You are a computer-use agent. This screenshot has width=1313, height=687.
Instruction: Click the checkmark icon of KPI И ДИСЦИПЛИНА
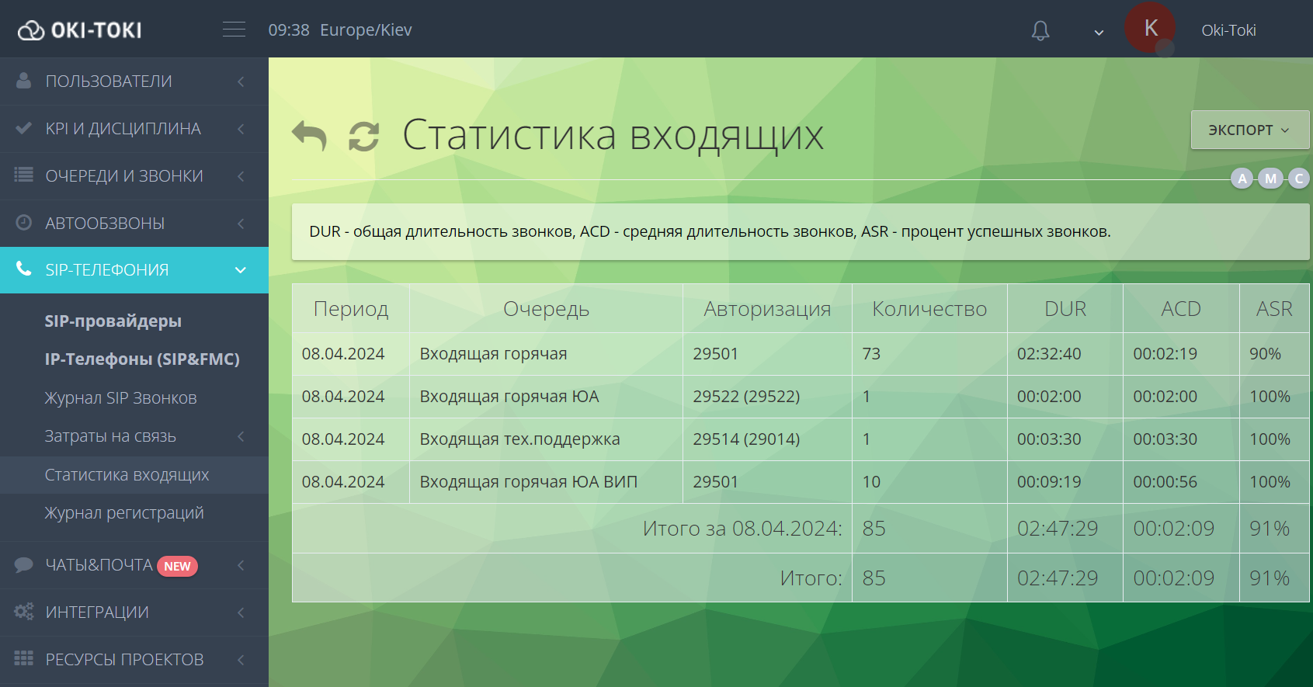[x=24, y=128]
